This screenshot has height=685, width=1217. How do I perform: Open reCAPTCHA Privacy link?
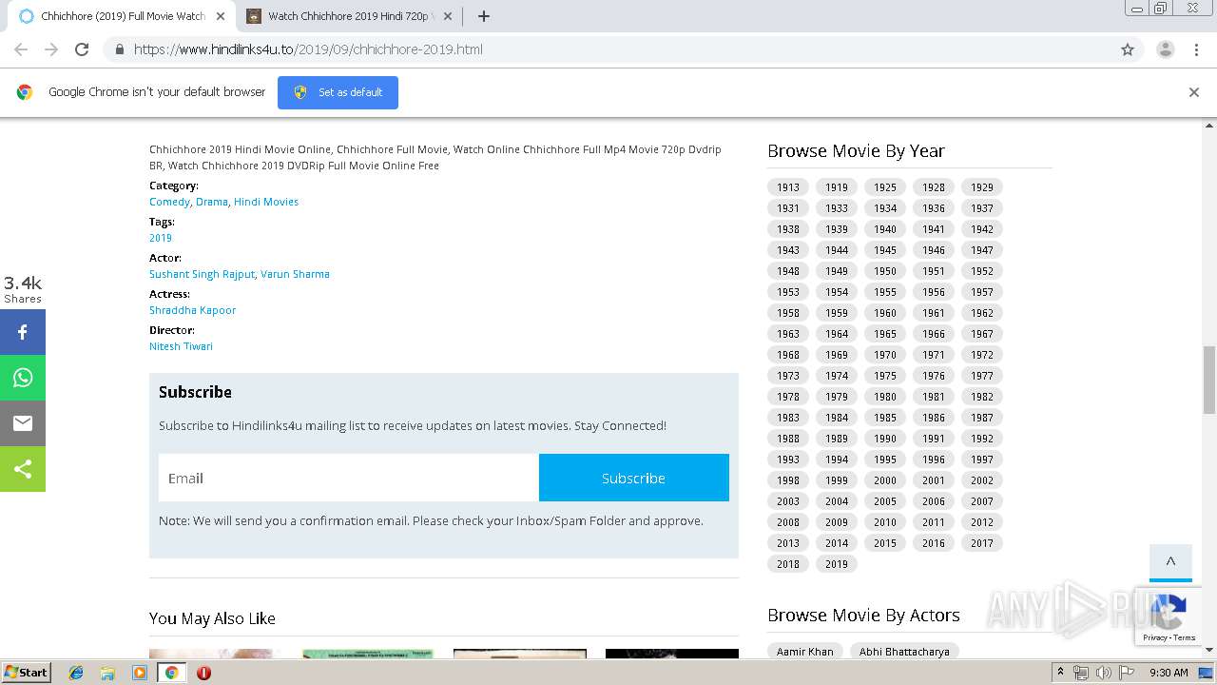1155,637
